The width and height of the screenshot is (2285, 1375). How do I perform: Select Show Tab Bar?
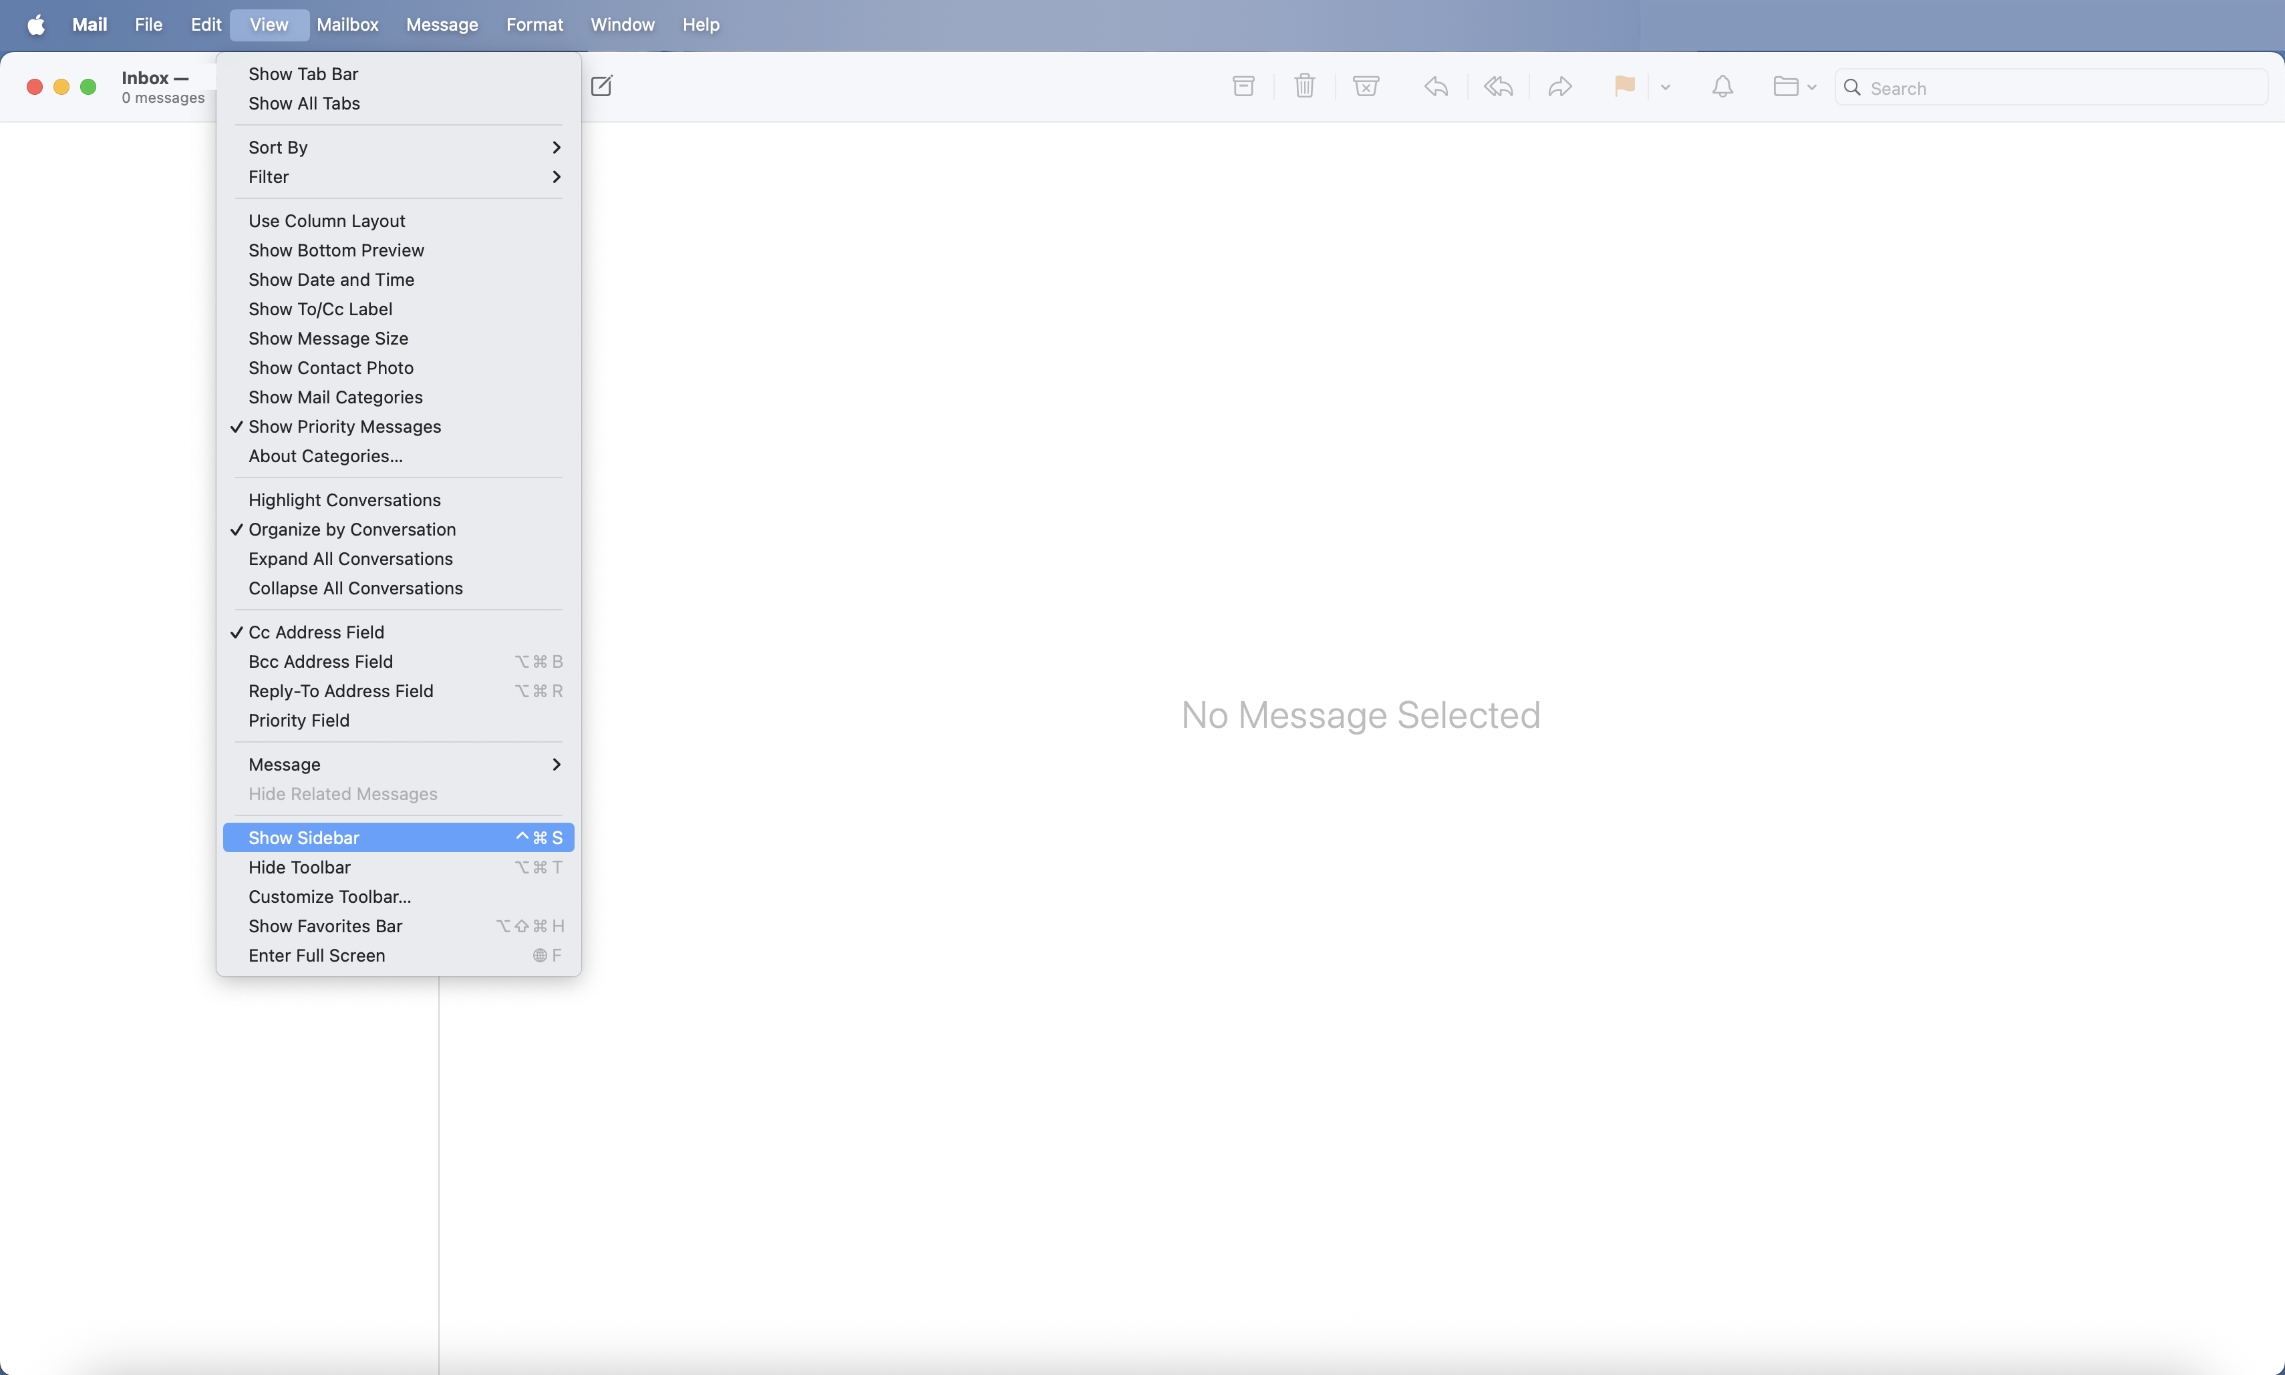tap(399, 74)
